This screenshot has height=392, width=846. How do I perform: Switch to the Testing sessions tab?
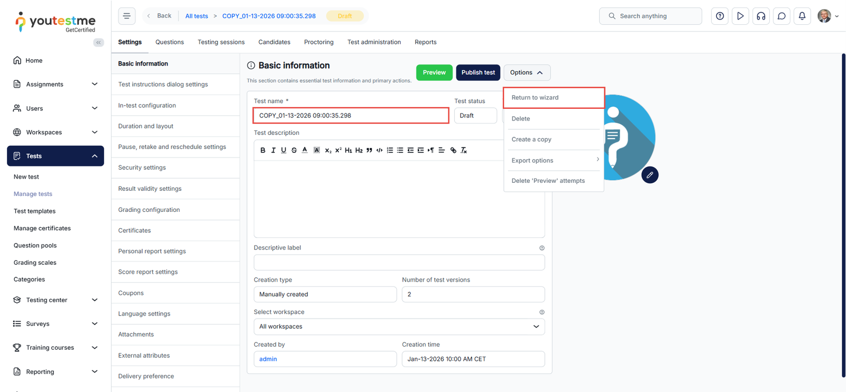[x=221, y=42]
